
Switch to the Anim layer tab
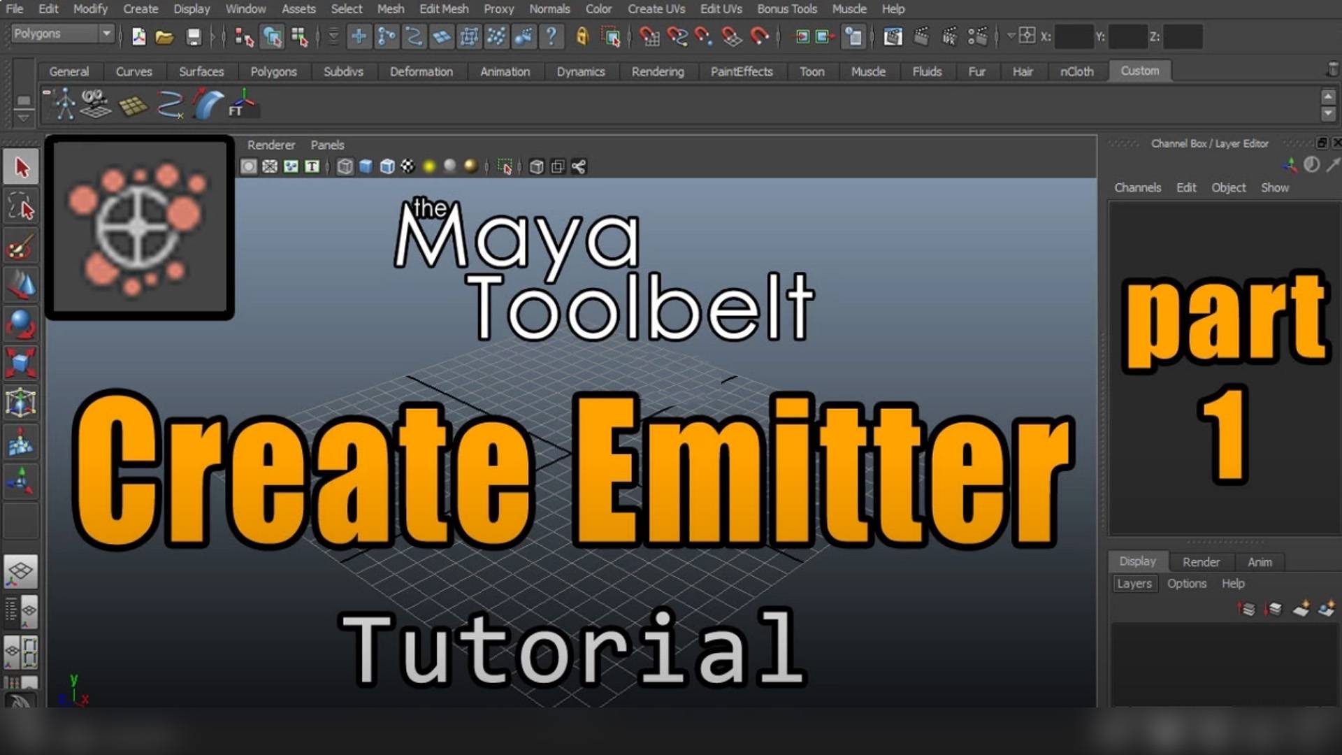1260,562
